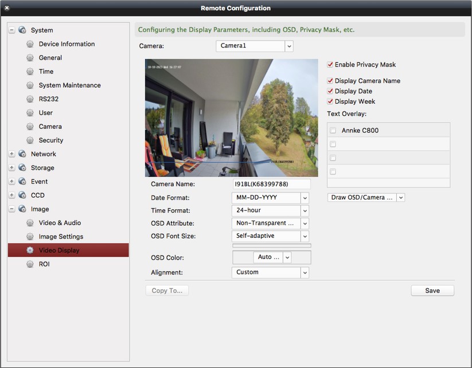Select the Device Information icon

click(x=30, y=44)
